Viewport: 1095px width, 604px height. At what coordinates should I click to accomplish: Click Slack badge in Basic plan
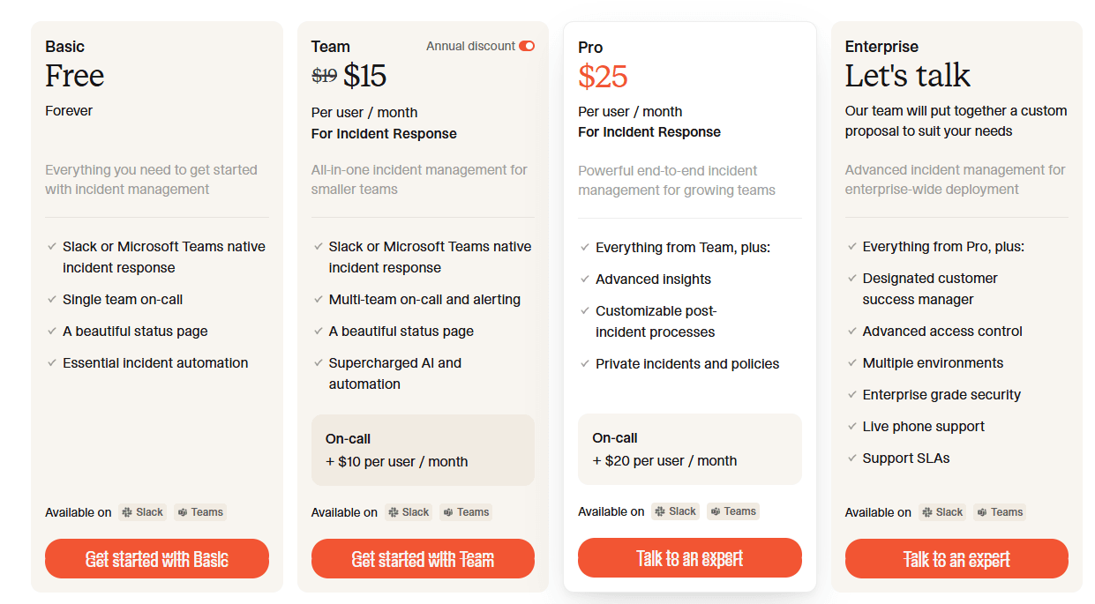click(x=143, y=512)
